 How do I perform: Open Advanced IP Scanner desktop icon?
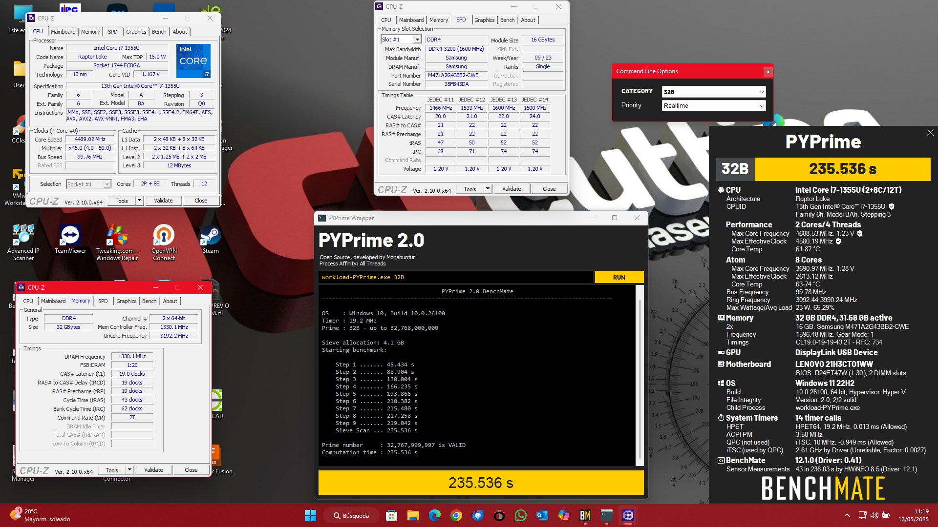(23, 242)
